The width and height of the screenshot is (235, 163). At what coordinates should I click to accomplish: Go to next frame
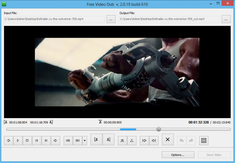point(46,140)
